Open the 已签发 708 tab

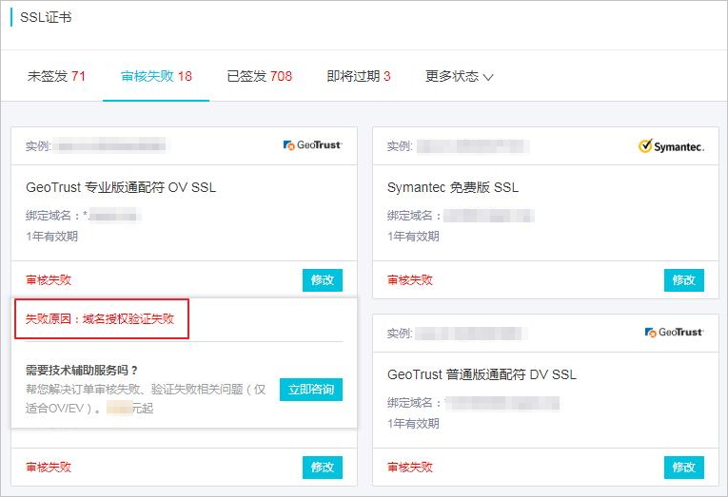point(260,76)
